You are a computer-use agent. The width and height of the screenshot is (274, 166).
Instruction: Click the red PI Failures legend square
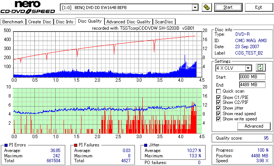click(x=75, y=145)
